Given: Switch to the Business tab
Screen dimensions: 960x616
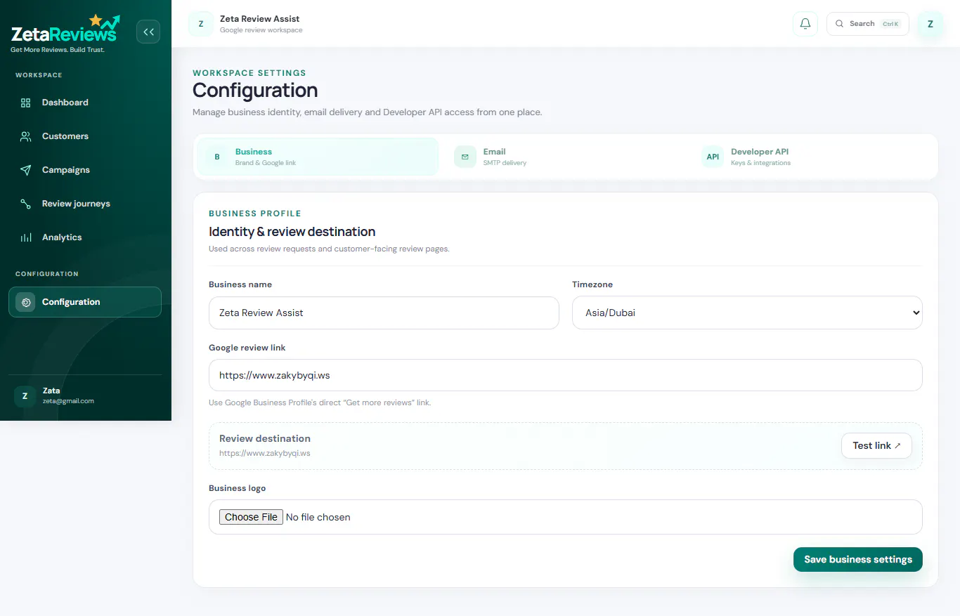Looking at the screenshot, I should (318, 157).
